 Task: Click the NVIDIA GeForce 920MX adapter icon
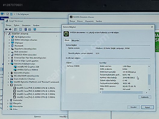point(15,70)
